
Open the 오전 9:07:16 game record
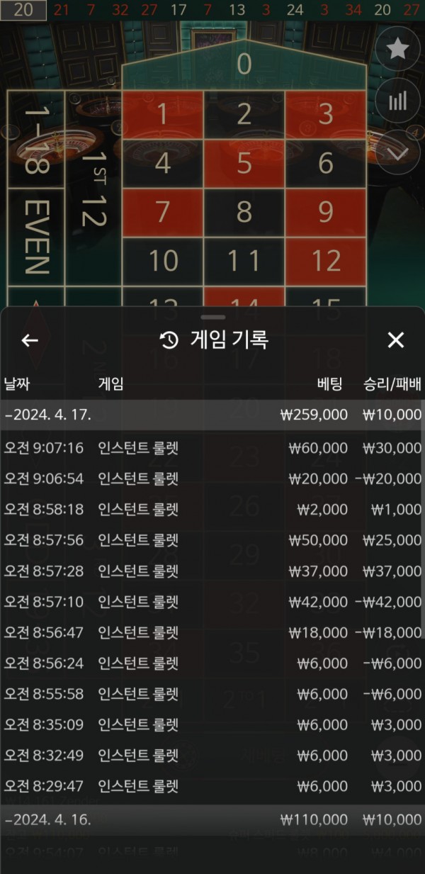point(212,448)
